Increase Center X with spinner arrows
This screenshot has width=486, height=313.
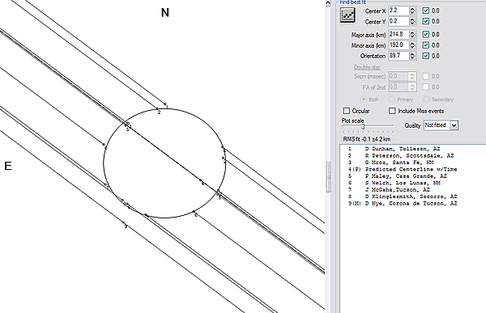(x=412, y=9)
